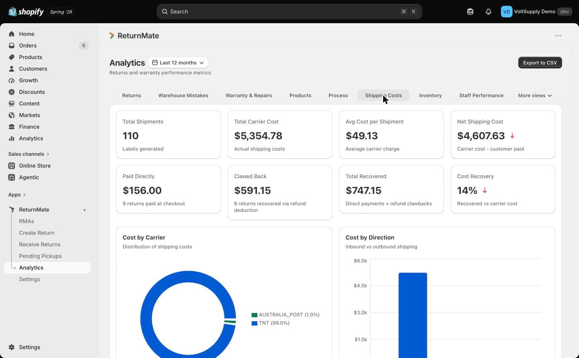Viewport: 579px width, 358px height.
Task: Focus the top Search field
Action: coord(289,12)
